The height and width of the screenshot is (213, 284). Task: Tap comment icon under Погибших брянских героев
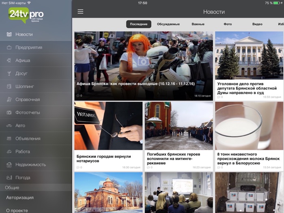tap(148, 167)
